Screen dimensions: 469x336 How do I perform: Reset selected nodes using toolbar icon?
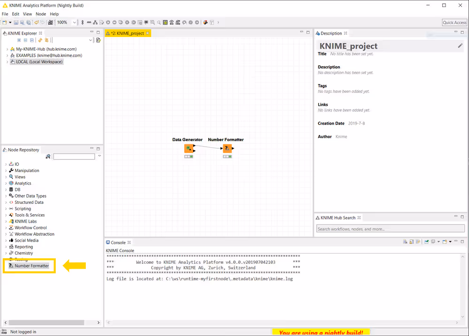coord(139,22)
